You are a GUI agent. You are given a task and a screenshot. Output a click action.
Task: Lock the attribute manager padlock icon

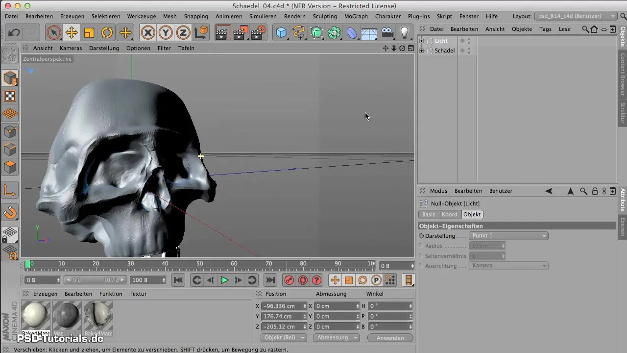coord(595,191)
